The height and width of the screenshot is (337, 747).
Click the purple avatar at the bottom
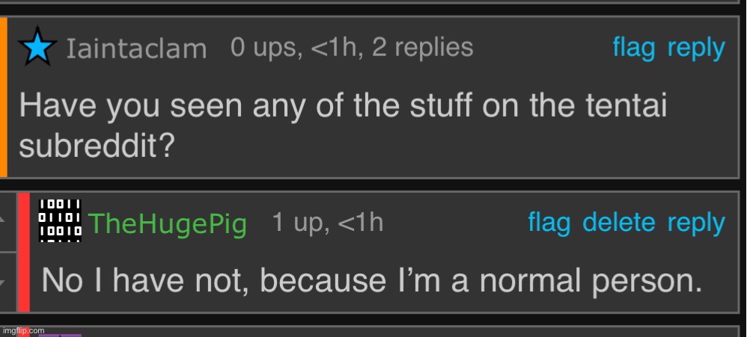pos(60,333)
